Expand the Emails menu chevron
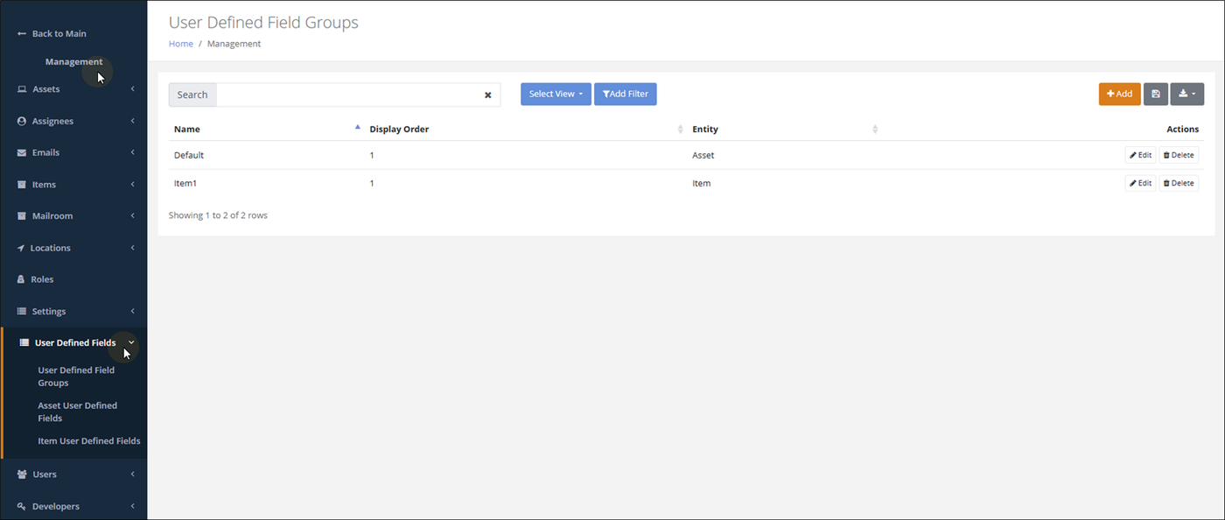This screenshot has width=1225, height=520. click(x=133, y=152)
